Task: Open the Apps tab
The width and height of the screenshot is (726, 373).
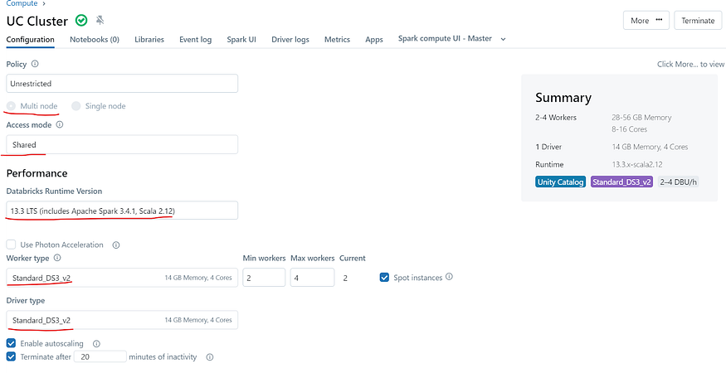Action: coord(374,39)
